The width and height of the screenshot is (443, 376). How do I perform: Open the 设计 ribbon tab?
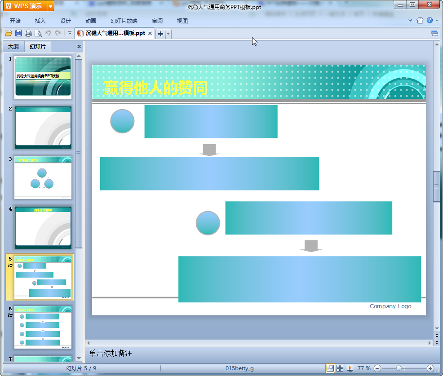(x=66, y=21)
